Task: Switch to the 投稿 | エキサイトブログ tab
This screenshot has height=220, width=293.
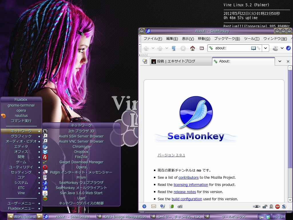Action: click(181, 61)
